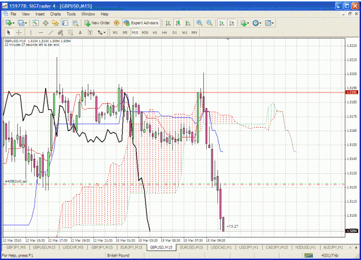Toggle the Market Watch window

click(35, 23)
